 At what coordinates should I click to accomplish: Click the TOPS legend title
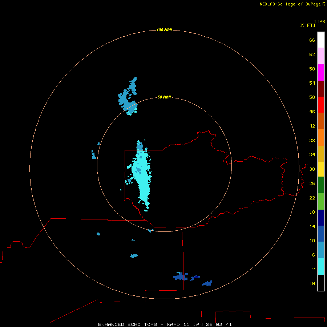point(319,22)
